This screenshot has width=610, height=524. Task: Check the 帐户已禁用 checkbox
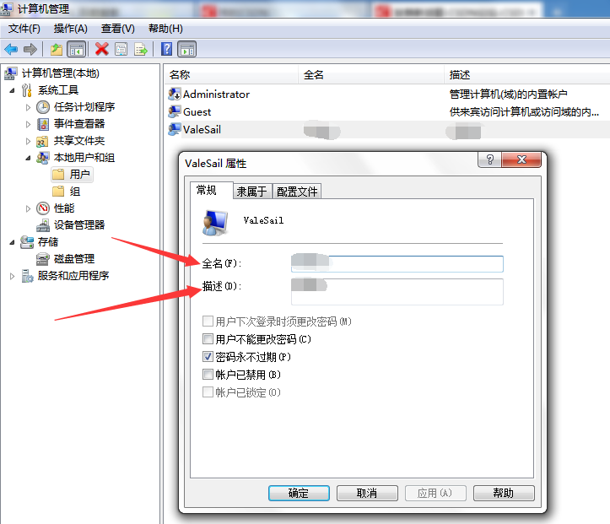208,375
